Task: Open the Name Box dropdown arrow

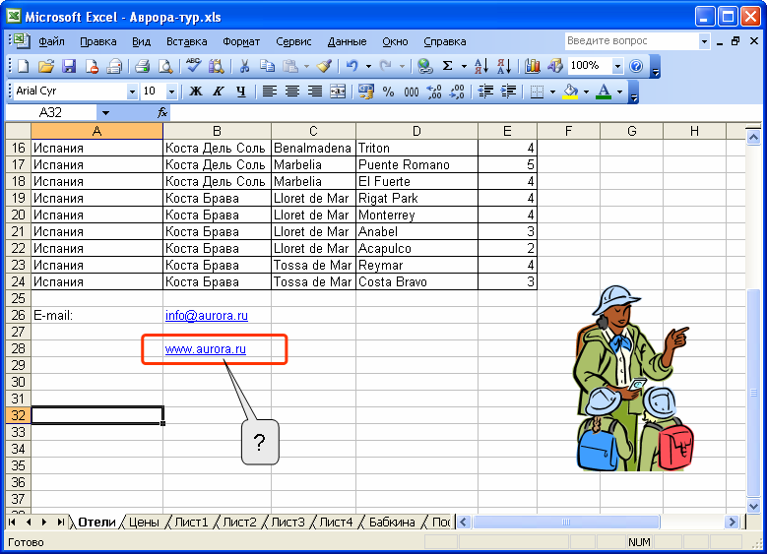Action: tap(105, 113)
